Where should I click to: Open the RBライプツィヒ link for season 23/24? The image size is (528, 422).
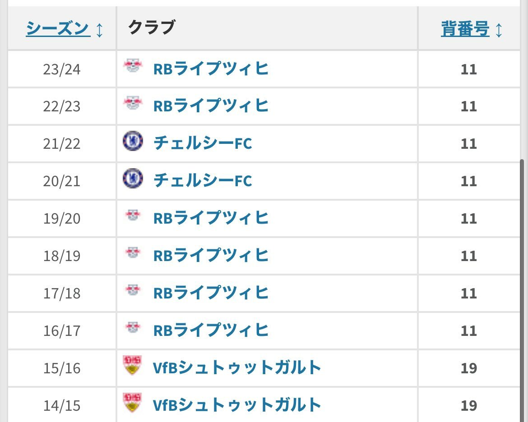tap(211, 69)
